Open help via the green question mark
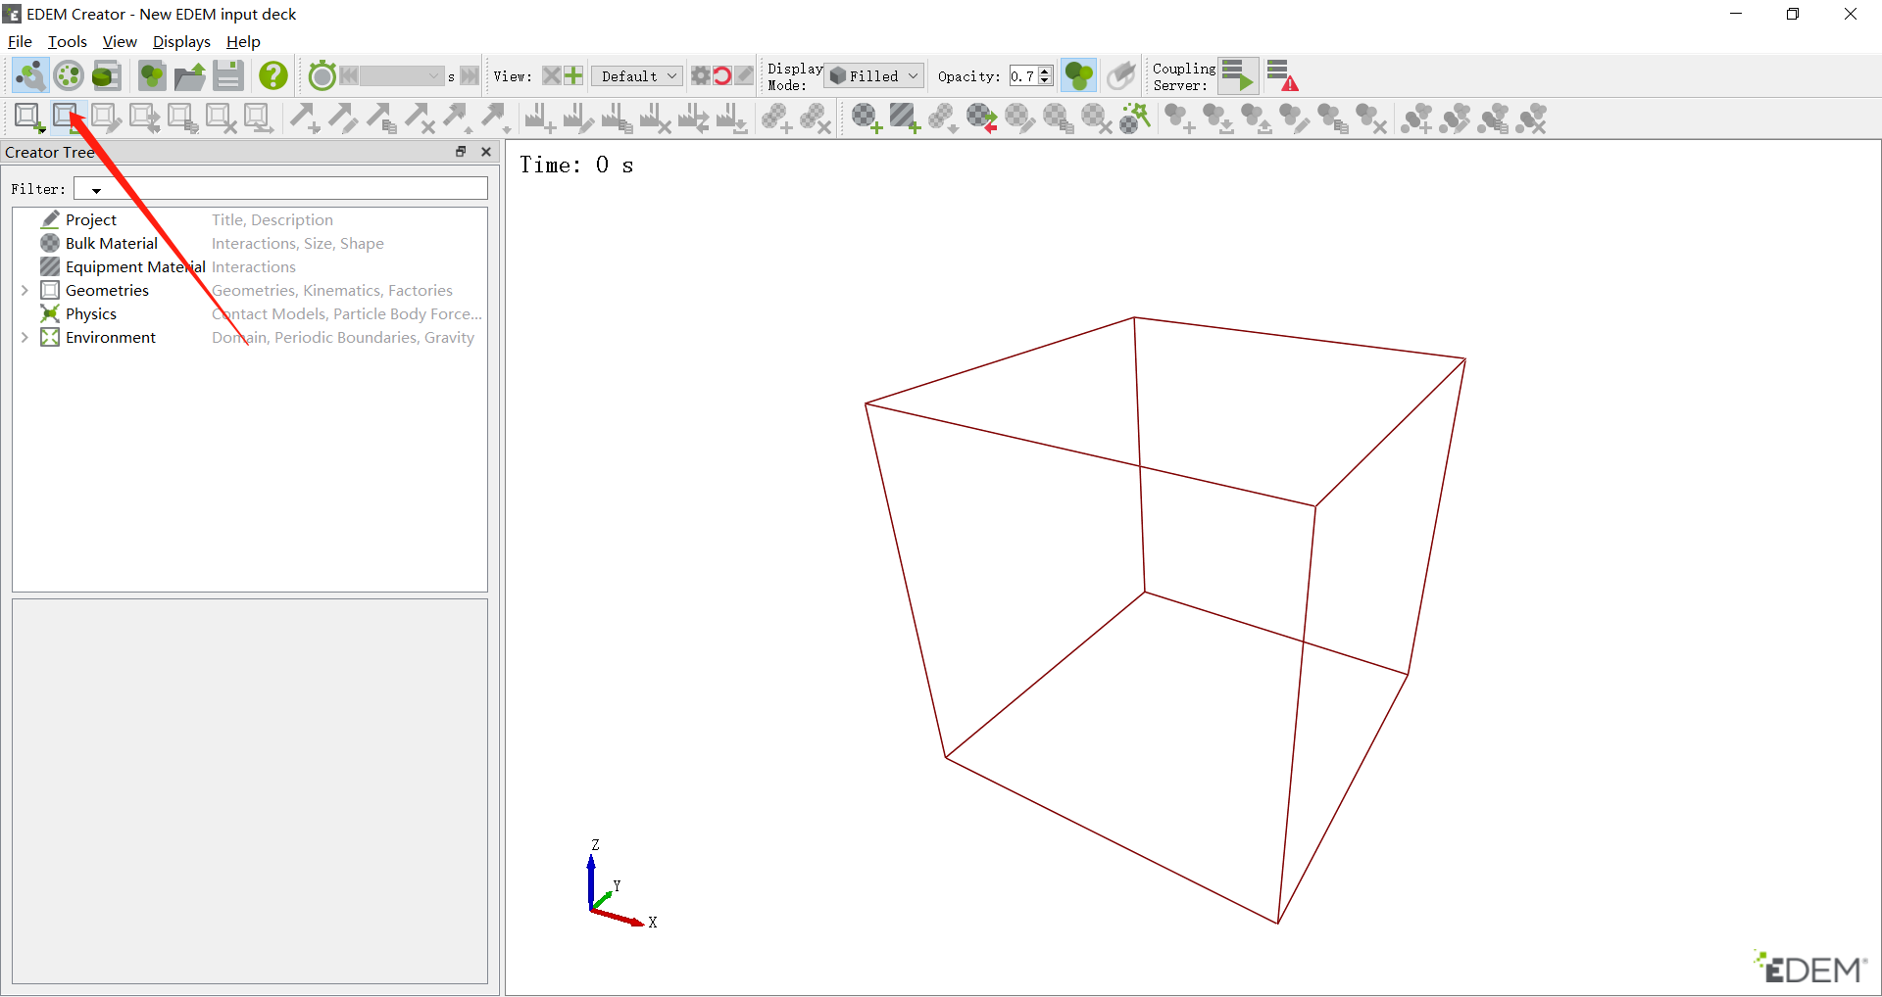The height and width of the screenshot is (997, 1882). point(273,75)
